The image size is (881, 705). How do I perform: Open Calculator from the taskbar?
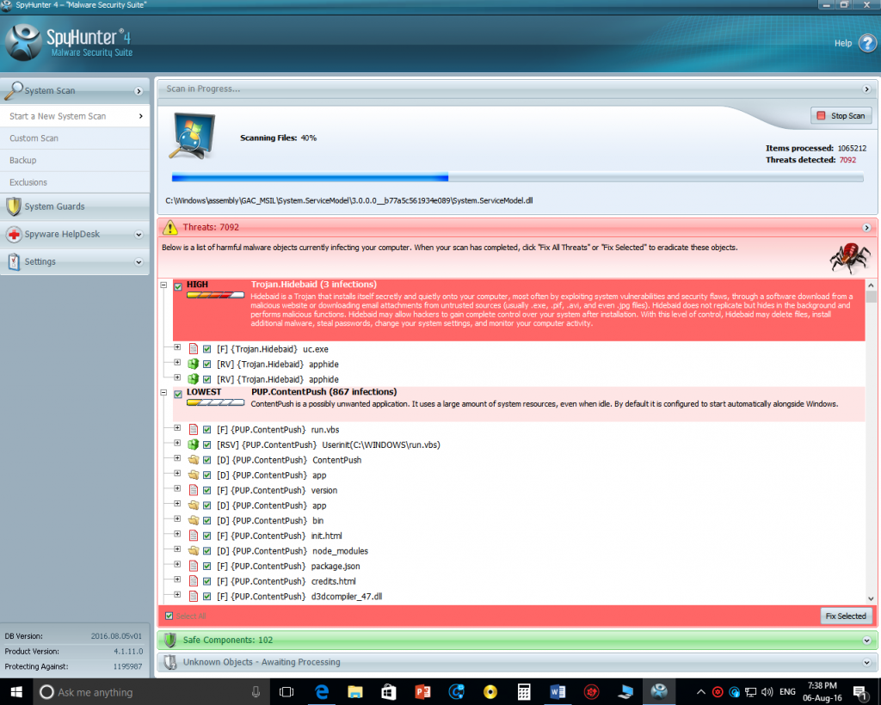pyautogui.click(x=524, y=692)
